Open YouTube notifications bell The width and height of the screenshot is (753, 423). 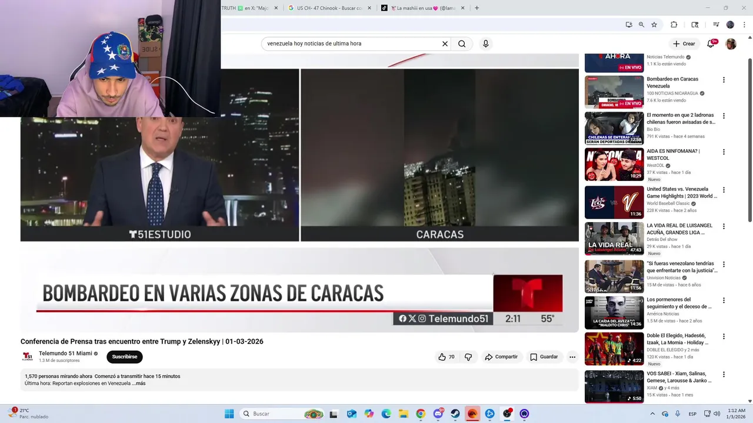[711, 43]
